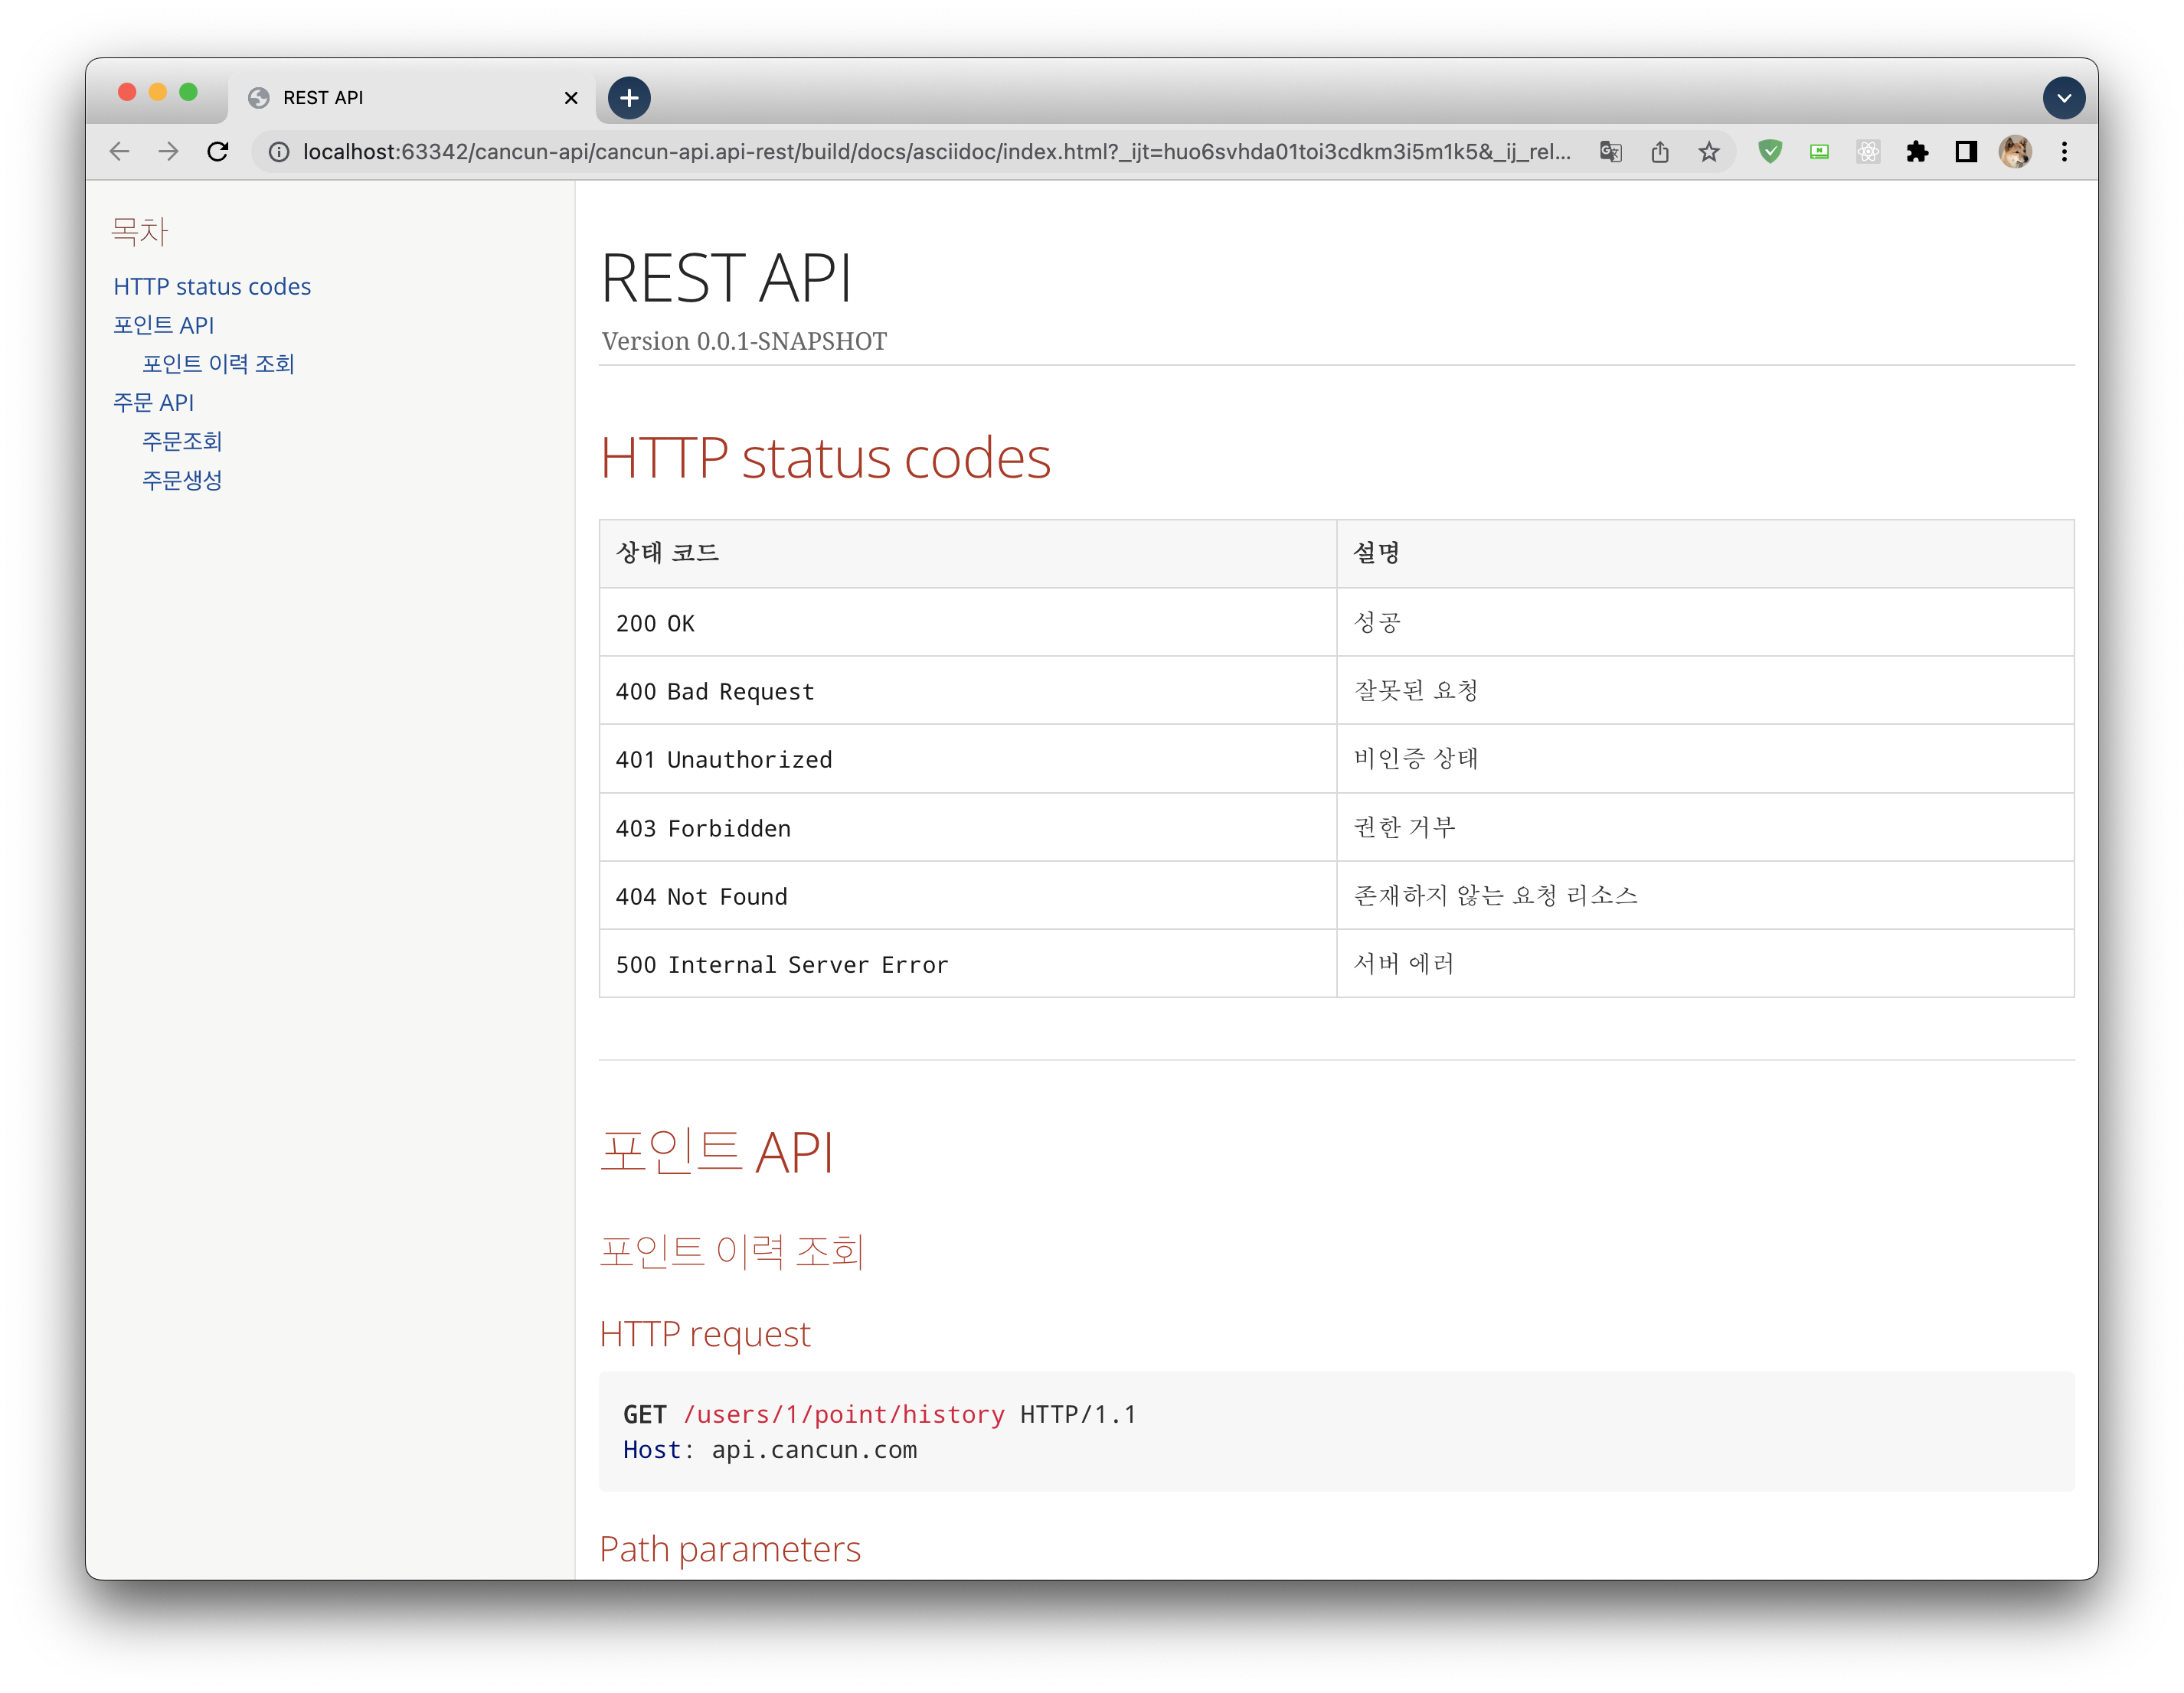Open a new tab with plus button

point(629,98)
